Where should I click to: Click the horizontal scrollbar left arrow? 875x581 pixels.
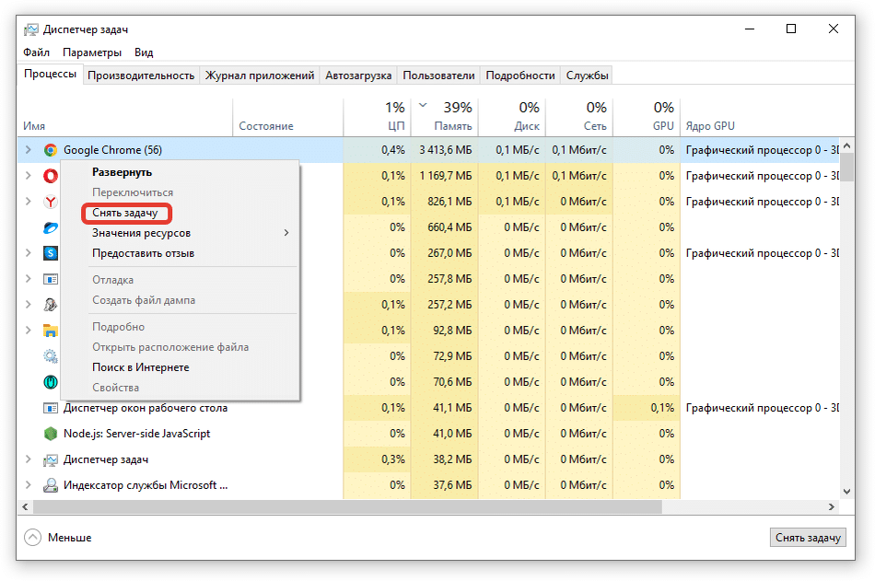click(x=25, y=506)
